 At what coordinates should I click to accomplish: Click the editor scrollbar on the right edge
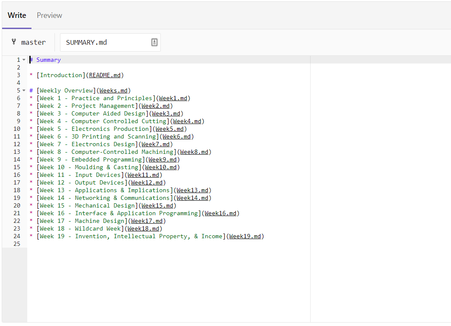coord(448,128)
